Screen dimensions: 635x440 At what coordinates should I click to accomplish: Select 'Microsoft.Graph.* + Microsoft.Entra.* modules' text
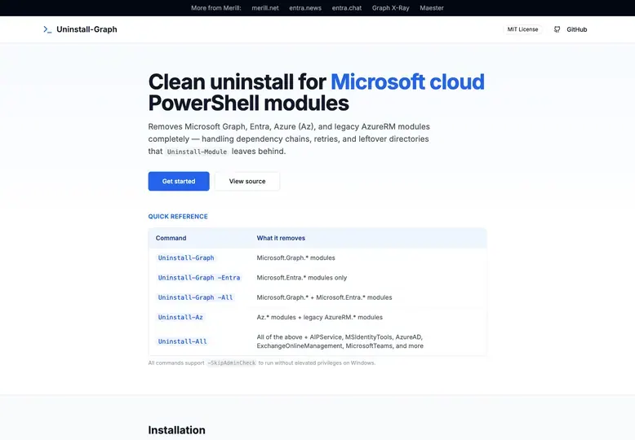[324, 297]
